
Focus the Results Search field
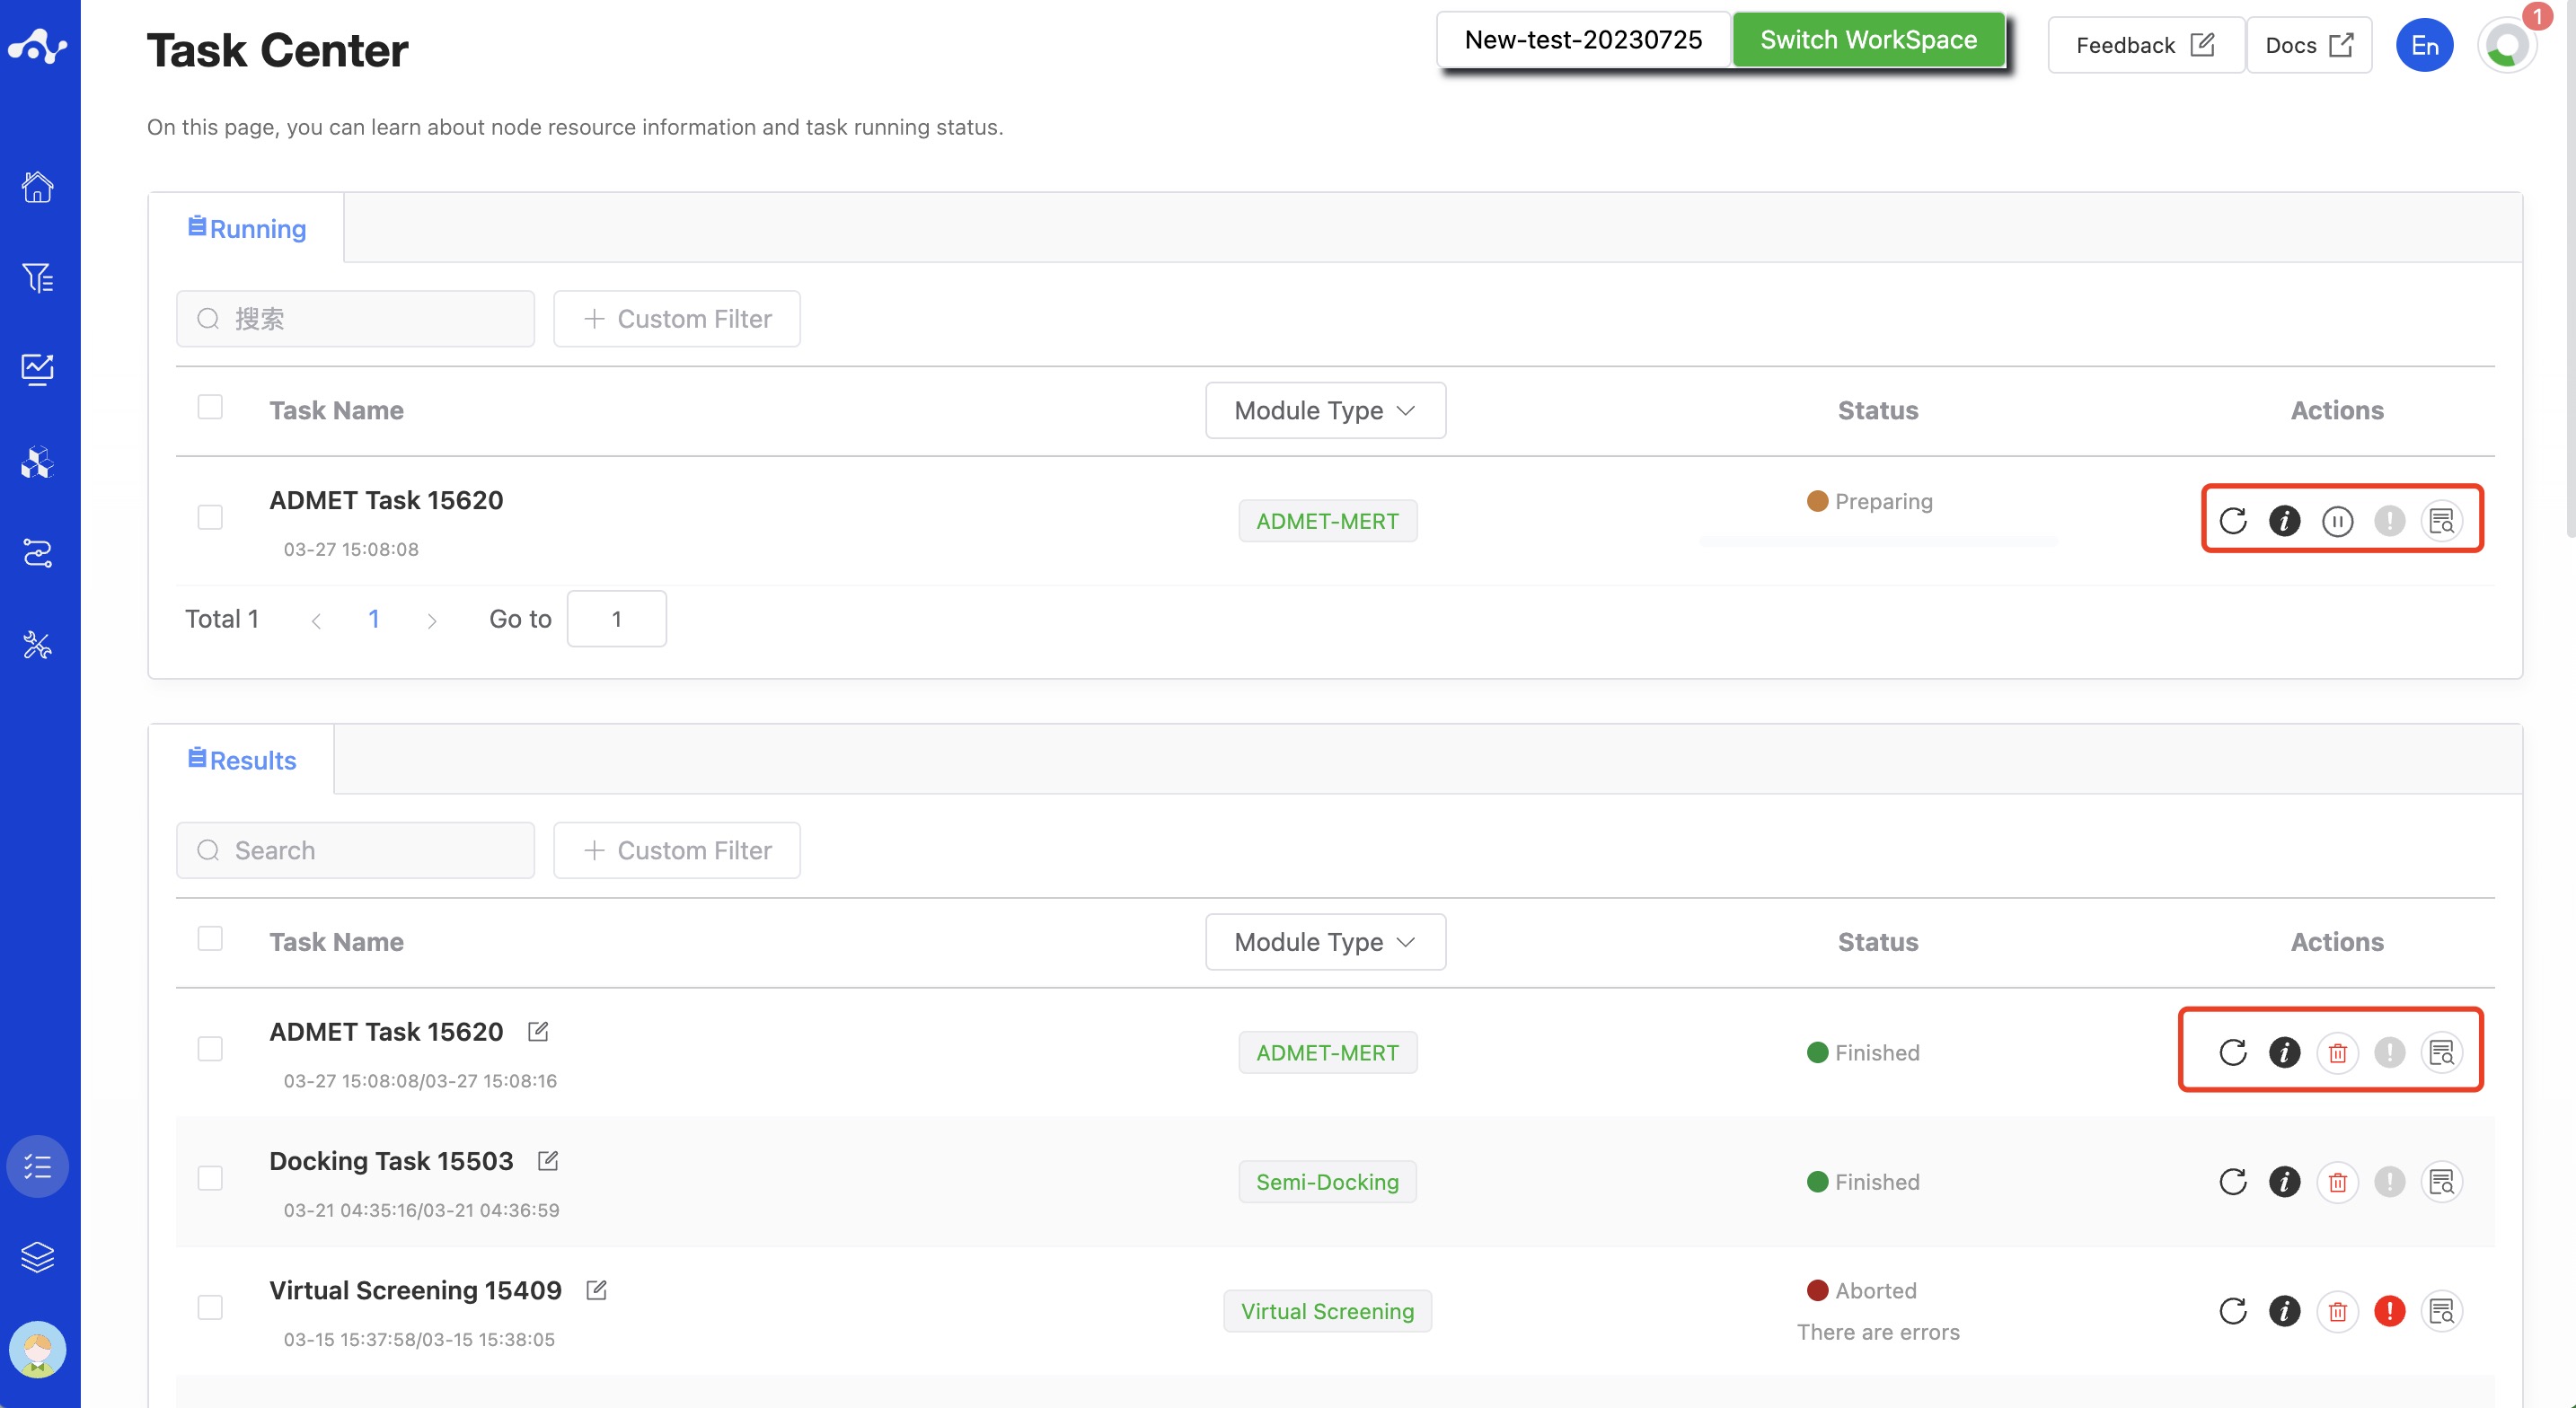click(356, 850)
